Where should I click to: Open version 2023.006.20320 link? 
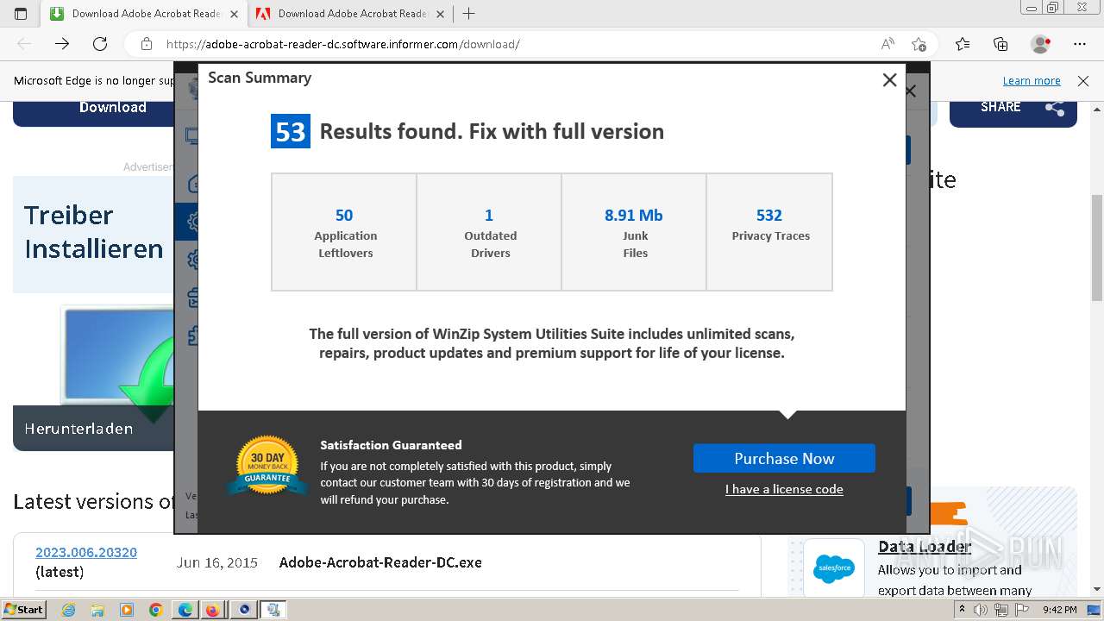(x=86, y=552)
